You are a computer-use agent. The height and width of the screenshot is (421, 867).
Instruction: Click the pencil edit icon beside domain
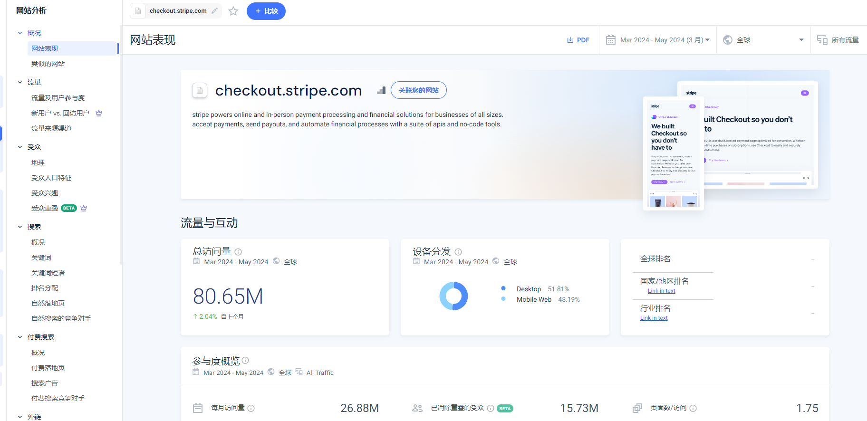coord(215,10)
